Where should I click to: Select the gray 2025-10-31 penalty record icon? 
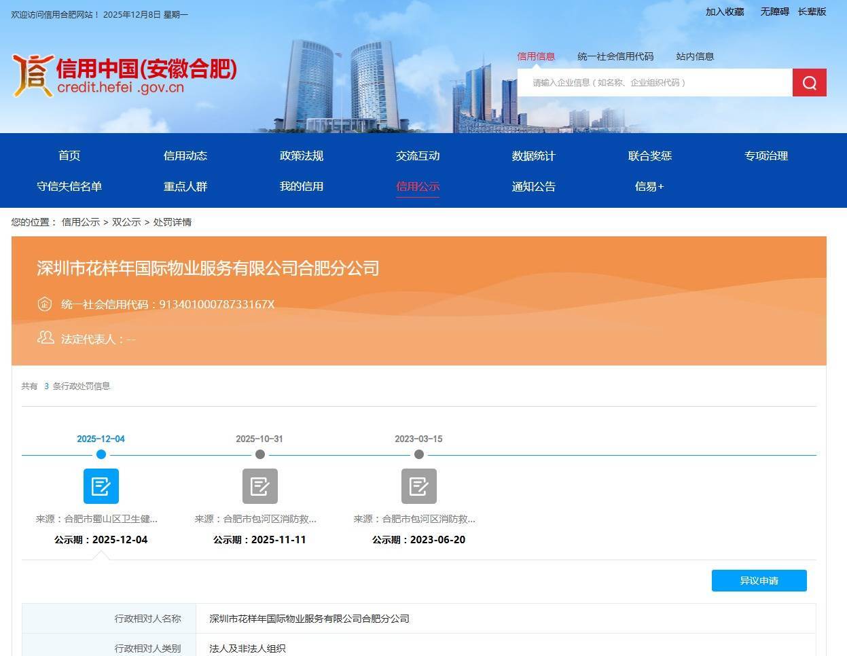pos(260,486)
